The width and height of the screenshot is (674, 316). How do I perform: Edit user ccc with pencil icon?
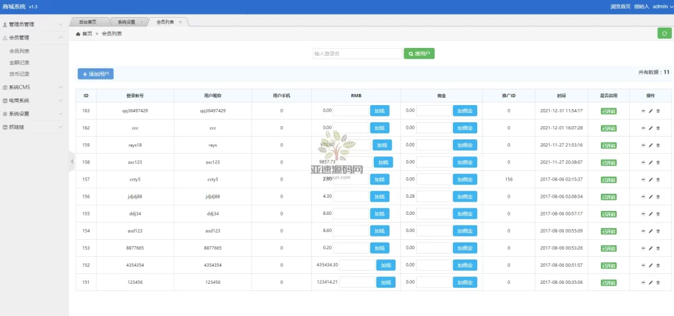[x=650, y=128]
